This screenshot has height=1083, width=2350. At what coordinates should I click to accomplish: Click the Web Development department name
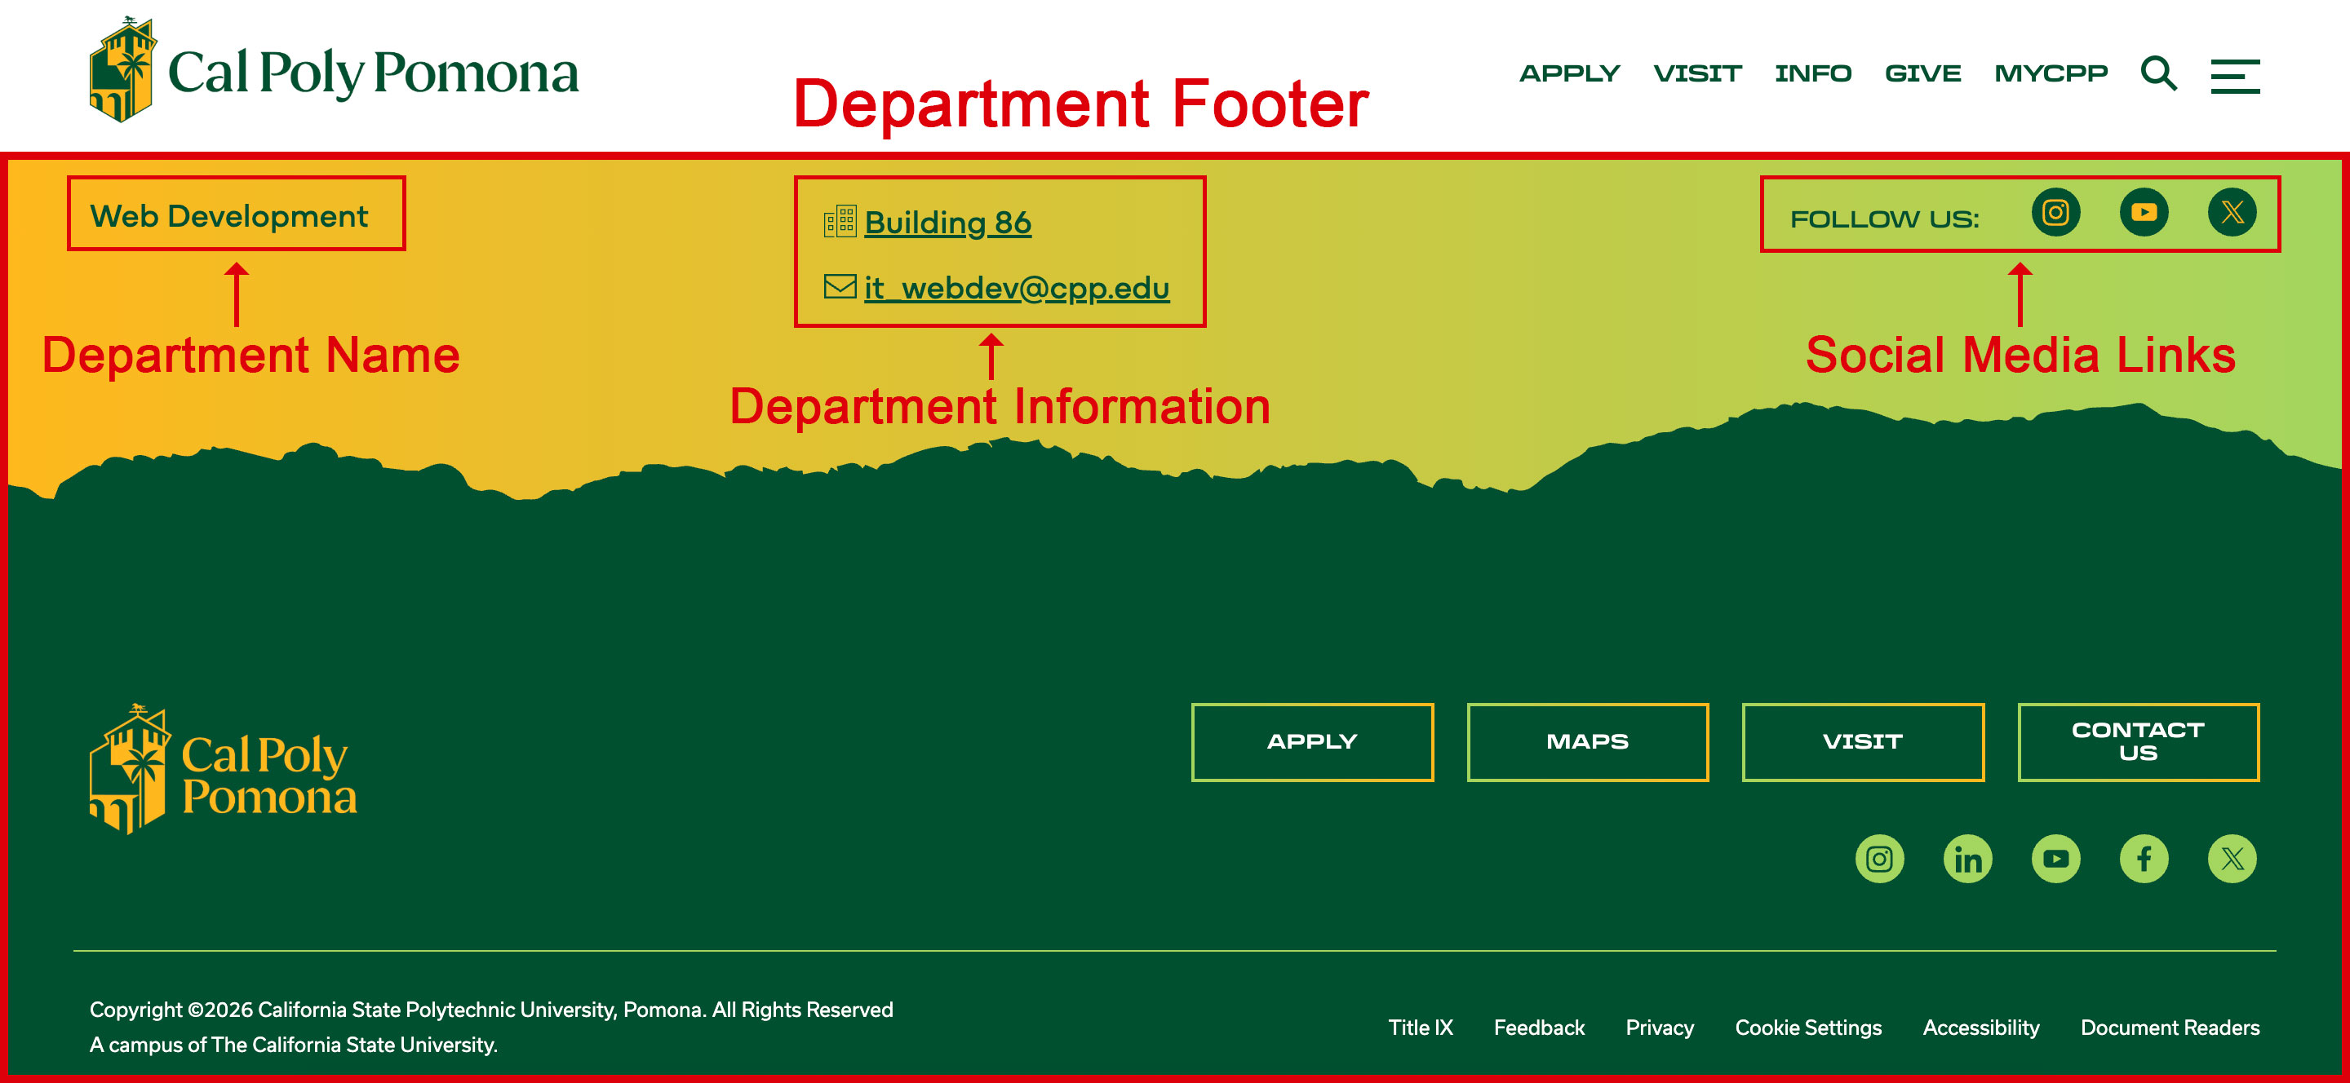click(229, 216)
